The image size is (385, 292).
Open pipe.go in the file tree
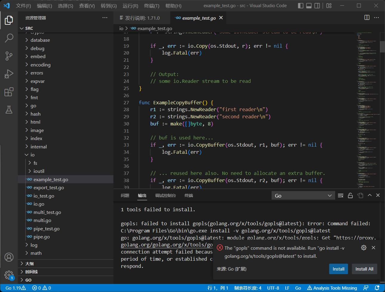(x=41, y=237)
